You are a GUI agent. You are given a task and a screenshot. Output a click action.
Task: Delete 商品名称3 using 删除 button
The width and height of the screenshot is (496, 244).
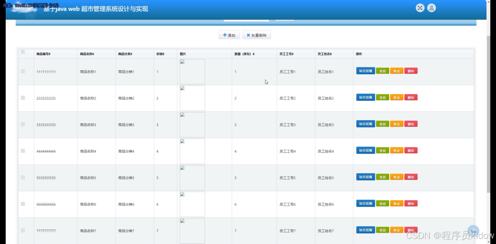point(411,124)
